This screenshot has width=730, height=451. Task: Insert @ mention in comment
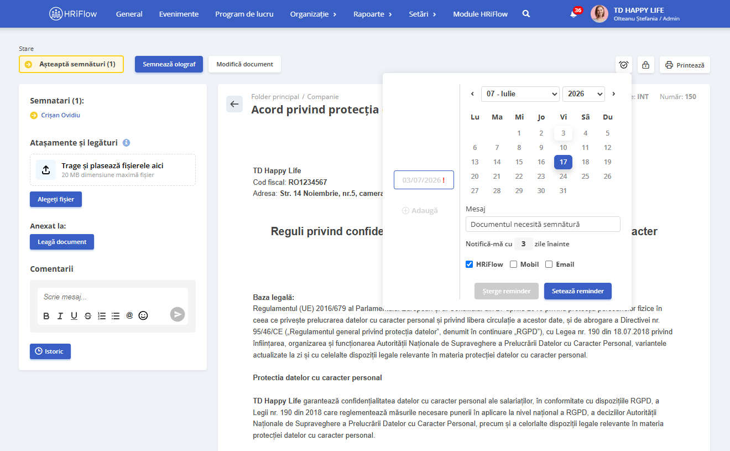[129, 315]
